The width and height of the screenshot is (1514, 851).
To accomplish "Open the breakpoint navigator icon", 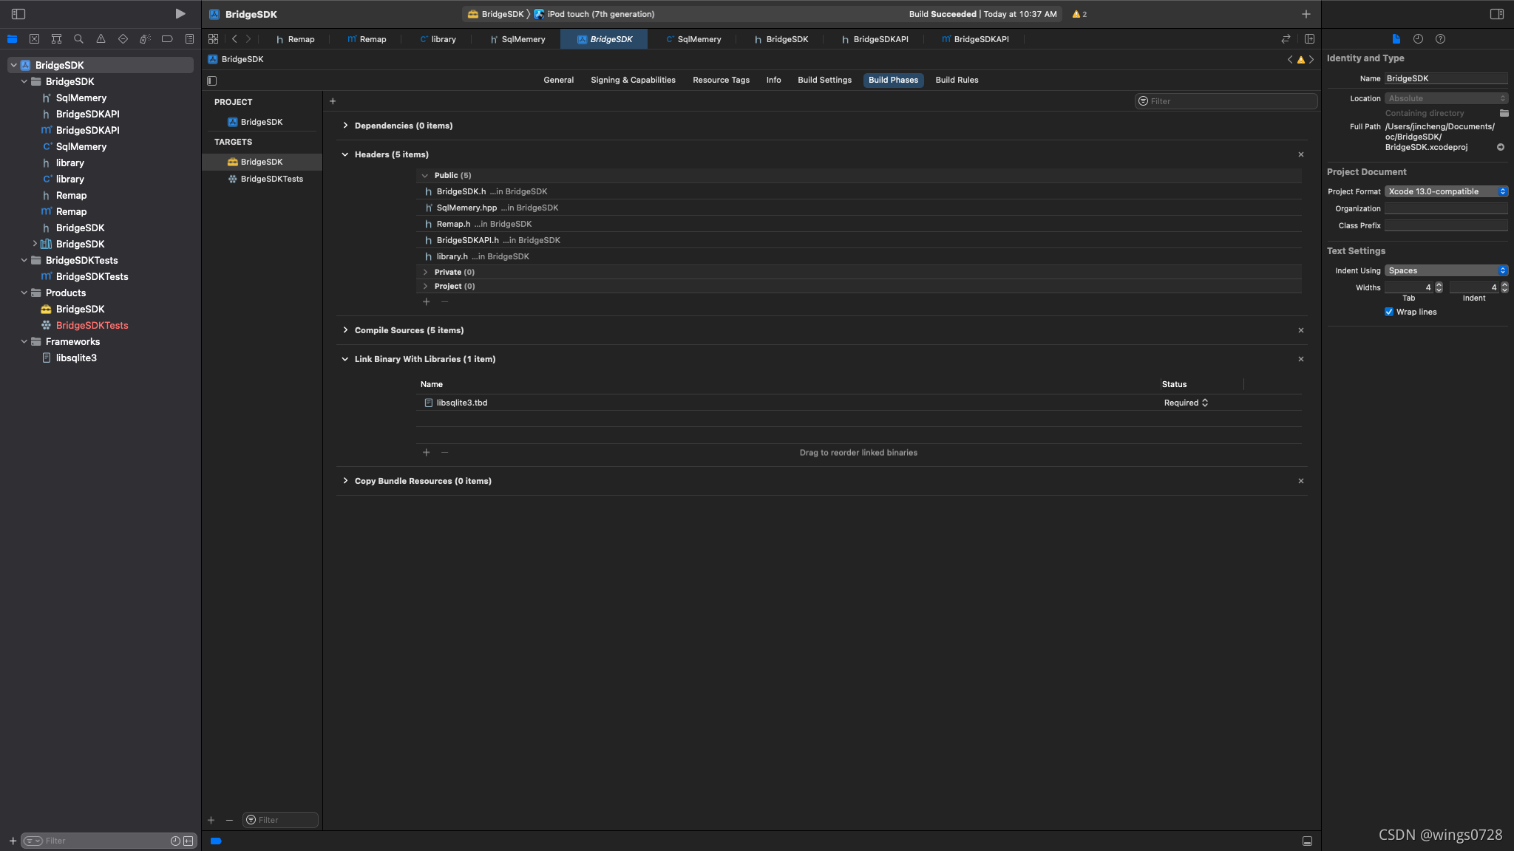I will (167, 39).
